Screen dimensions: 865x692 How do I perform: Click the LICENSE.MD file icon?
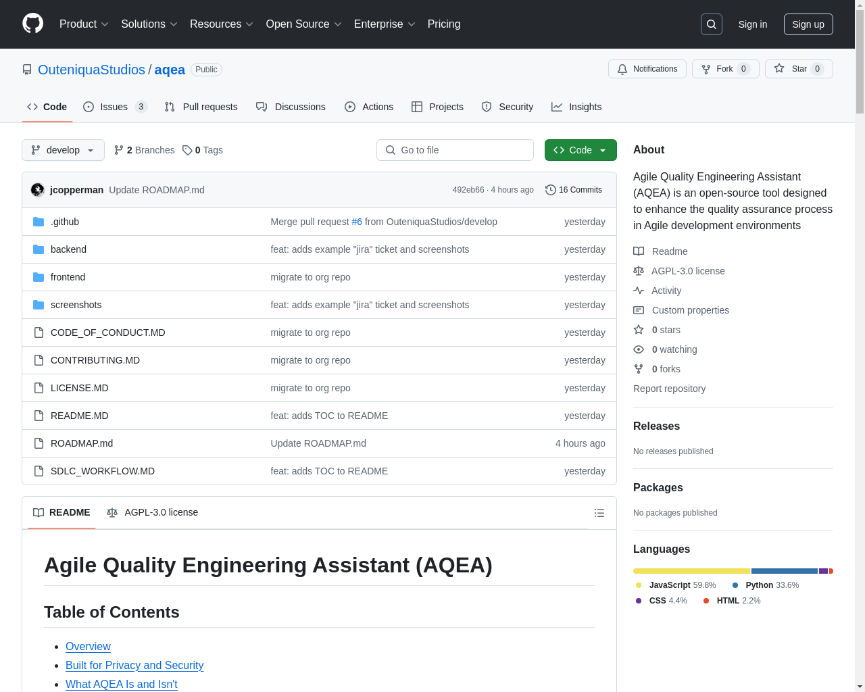(x=39, y=388)
